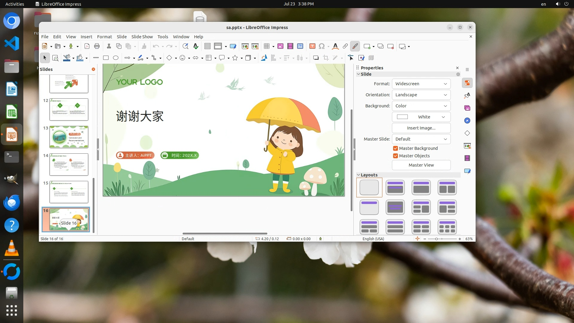Uncheck the Master Background checkbox
Viewport: 574px width, 323px height.
(x=396, y=148)
